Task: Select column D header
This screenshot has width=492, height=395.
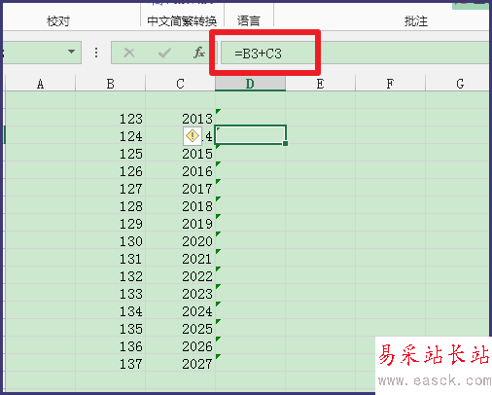Action: point(250,84)
